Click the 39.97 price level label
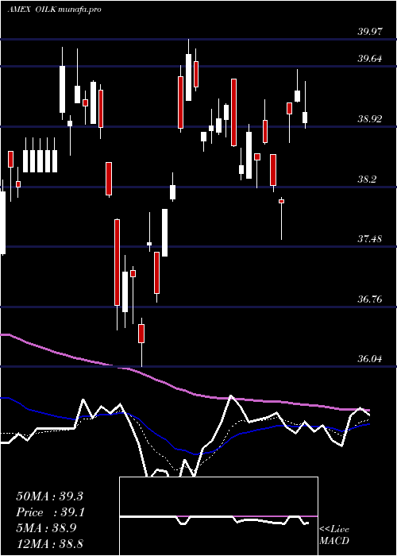This screenshot has width=397, height=556. [370, 32]
